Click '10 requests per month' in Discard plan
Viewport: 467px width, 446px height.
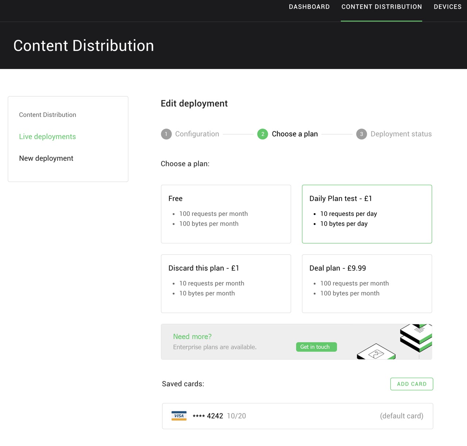[x=212, y=283]
